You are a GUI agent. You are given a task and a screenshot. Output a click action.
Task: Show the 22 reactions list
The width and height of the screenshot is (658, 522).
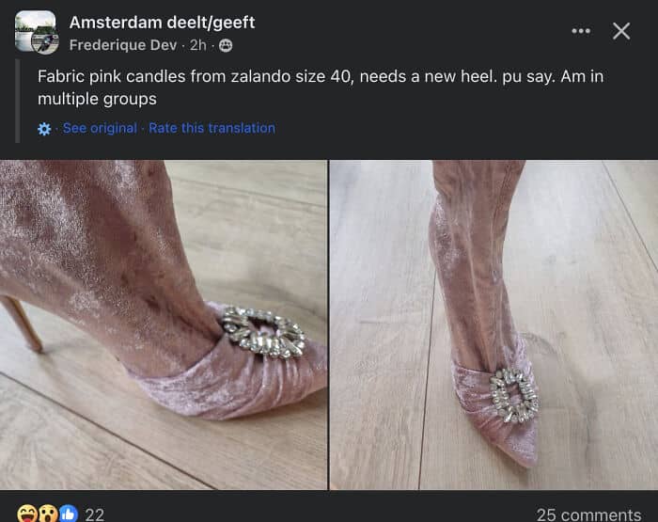tap(94, 514)
